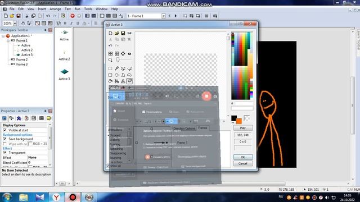This screenshot has height=202, width=360.
Task: Select the Eraser tool
Action: [129, 81]
